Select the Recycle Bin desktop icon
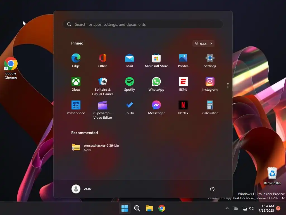 click(x=272, y=176)
